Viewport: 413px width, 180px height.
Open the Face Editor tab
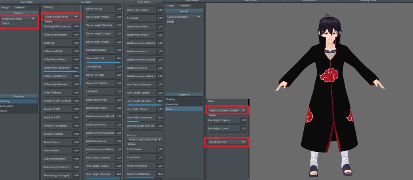click(x=27, y=2)
